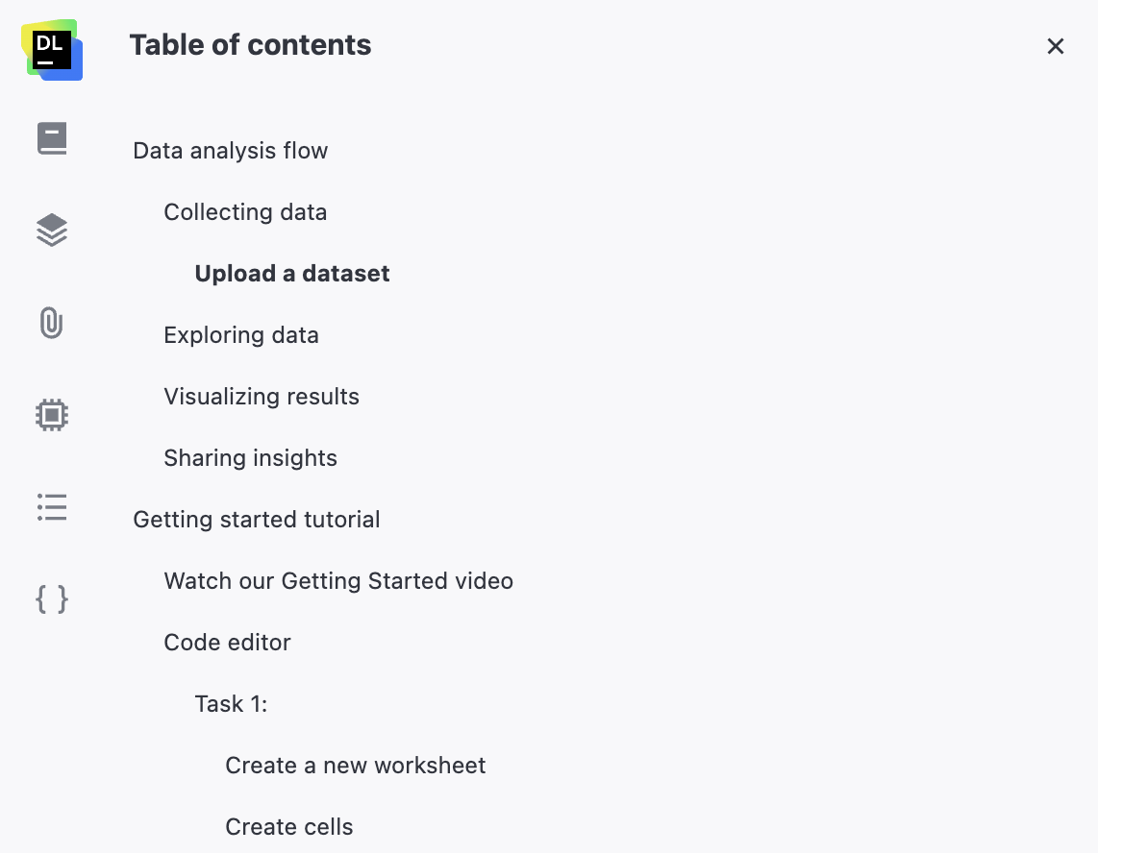Navigate to Exploring data
The height and width of the screenshot is (853, 1123).
click(x=241, y=334)
